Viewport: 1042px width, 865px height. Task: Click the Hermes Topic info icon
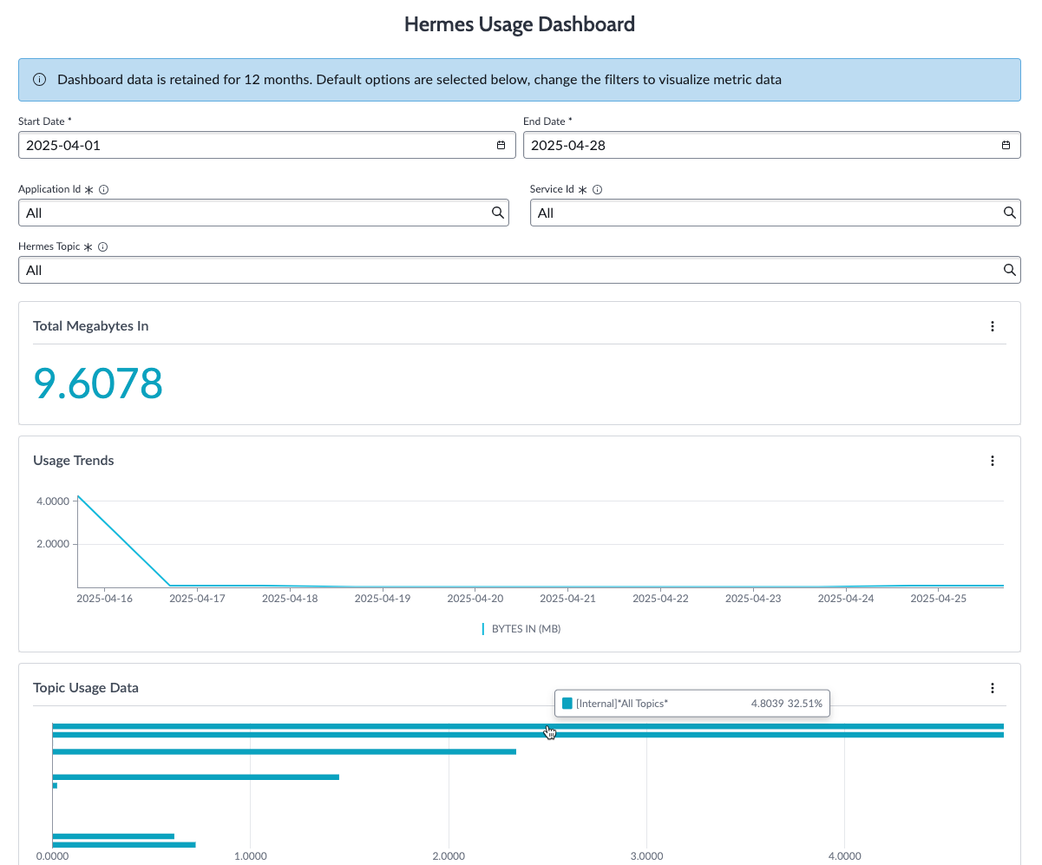[x=102, y=247]
